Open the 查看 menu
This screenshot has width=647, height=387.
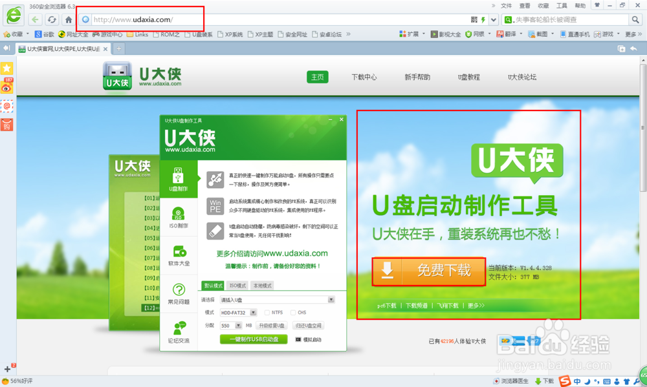pyautogui.click(x=525, y=5)
